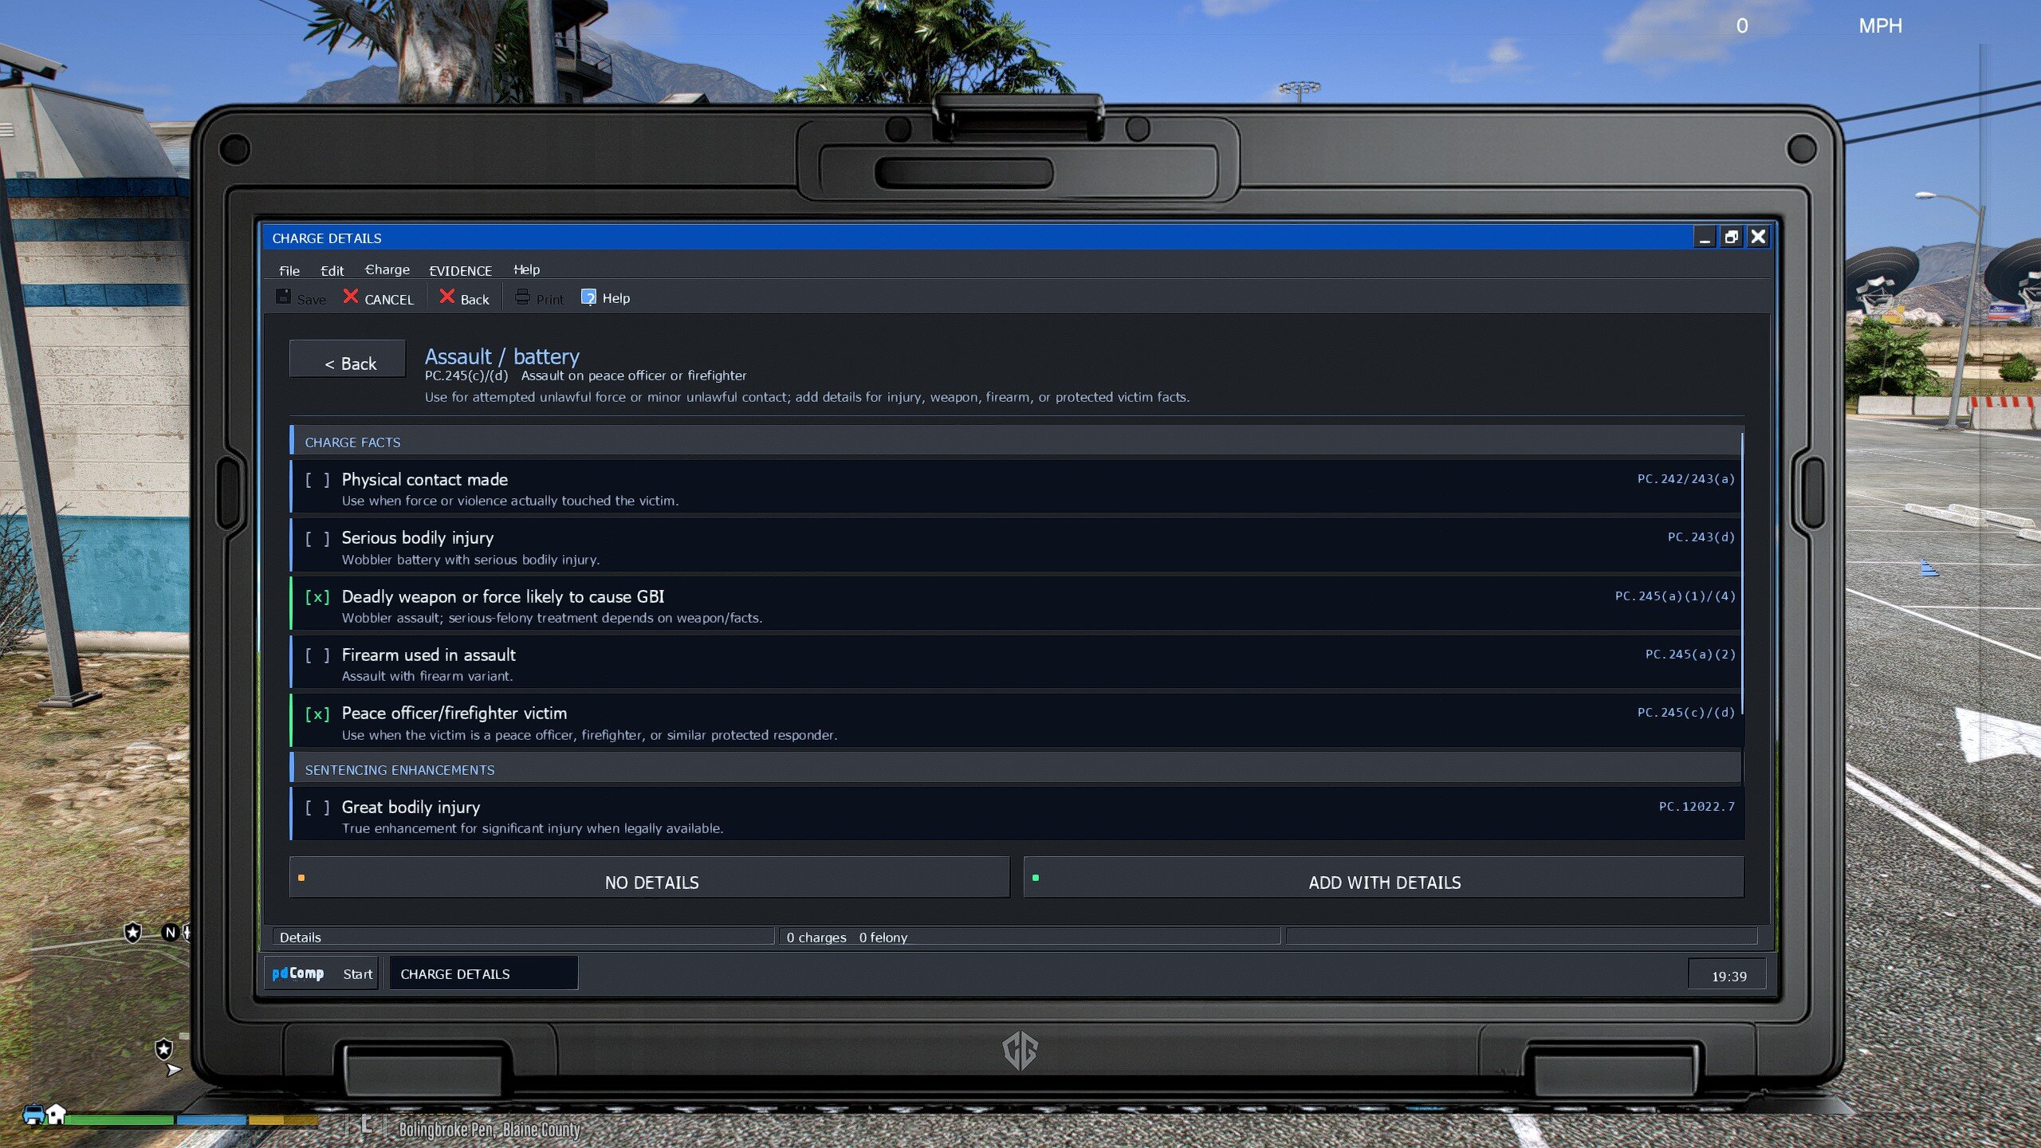Check Firearm used in assault
The image size is (2041, 1148).
317,655
